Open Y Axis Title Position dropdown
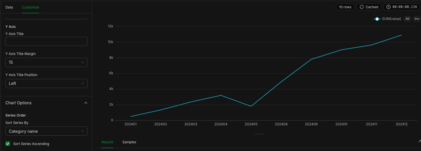This screenshot has width=421, height=151. (46, 83)
